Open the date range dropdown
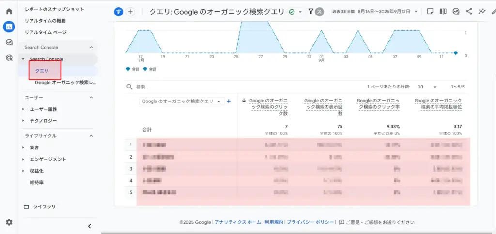 click(416, 12)
